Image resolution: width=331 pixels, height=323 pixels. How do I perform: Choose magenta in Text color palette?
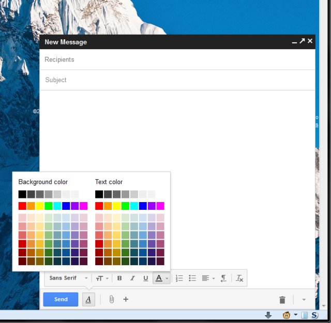[x=160, y=206]
